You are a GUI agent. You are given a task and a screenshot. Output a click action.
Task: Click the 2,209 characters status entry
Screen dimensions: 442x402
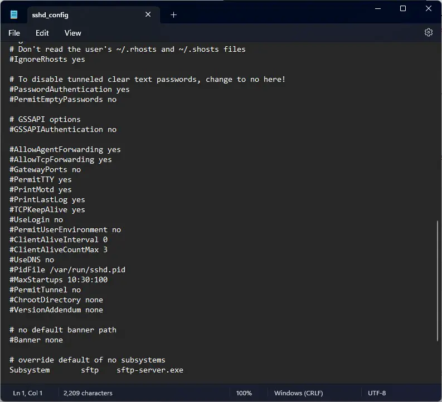(x=88, y=393)
